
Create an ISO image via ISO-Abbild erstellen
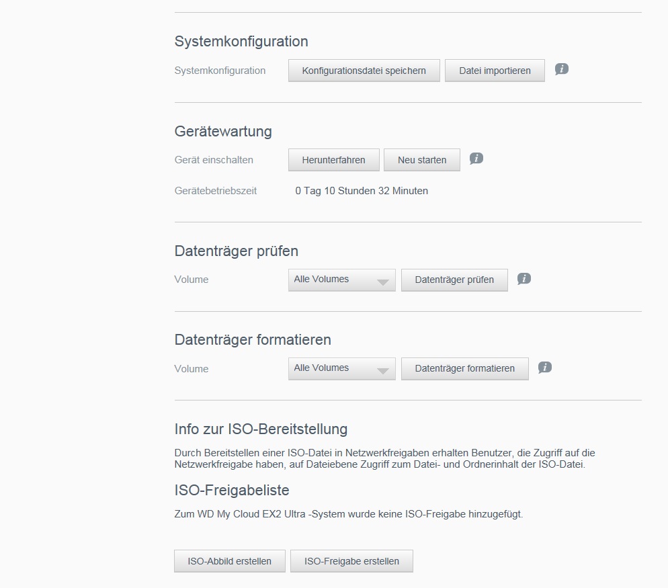click(230, 561)
